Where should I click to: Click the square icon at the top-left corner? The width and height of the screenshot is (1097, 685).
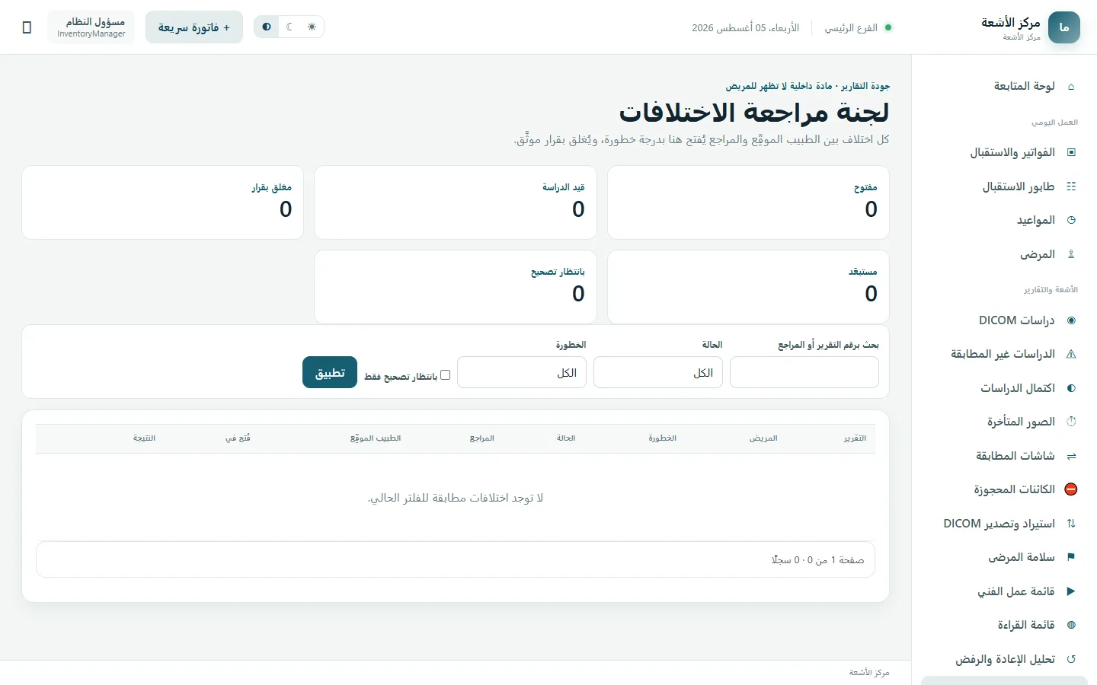[x=27, y=27]
